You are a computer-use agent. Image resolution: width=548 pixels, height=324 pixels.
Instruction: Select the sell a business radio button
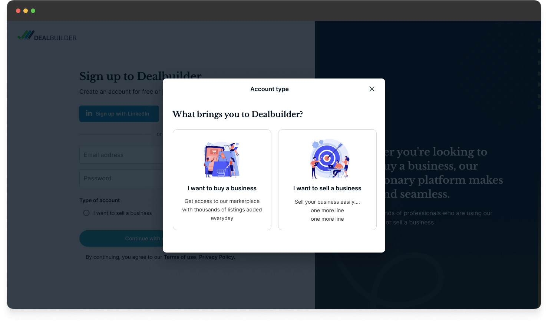coord(86,213)
